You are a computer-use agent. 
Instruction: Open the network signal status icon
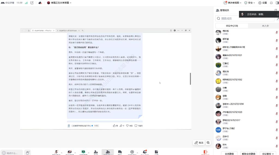(26, 3)
